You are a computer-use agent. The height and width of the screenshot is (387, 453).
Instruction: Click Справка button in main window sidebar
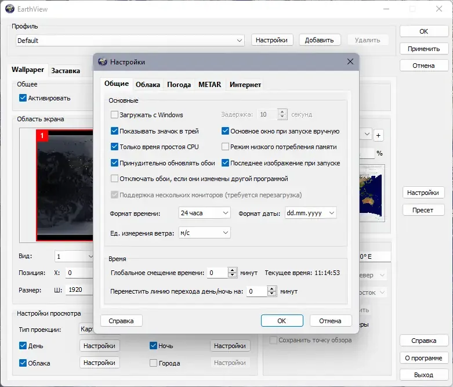[x=423, y=341]
